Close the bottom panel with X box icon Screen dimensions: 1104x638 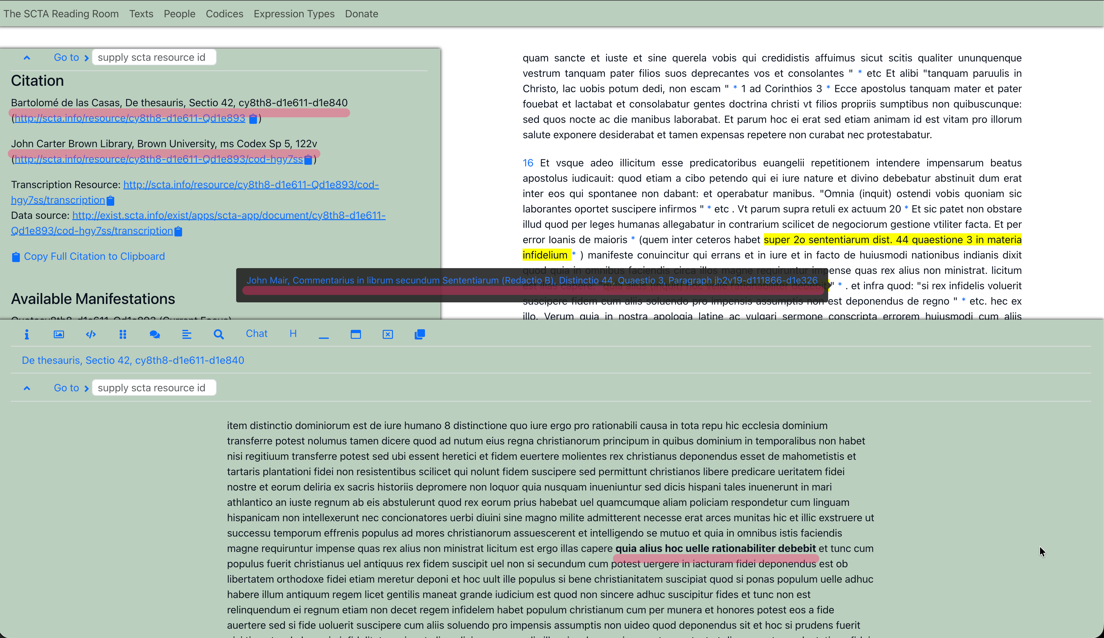click(x=388, y=334)
